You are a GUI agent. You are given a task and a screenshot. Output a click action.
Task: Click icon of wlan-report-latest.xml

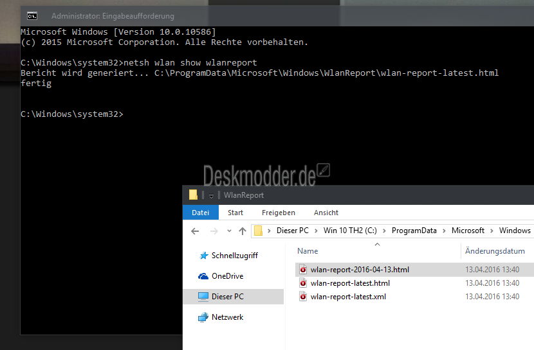click(x=303, y=297)
